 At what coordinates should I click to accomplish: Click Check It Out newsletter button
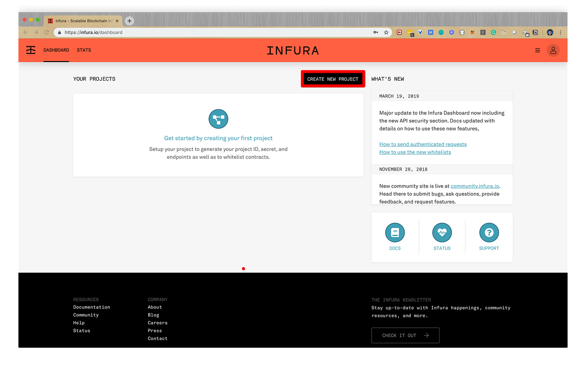[405, 335]
